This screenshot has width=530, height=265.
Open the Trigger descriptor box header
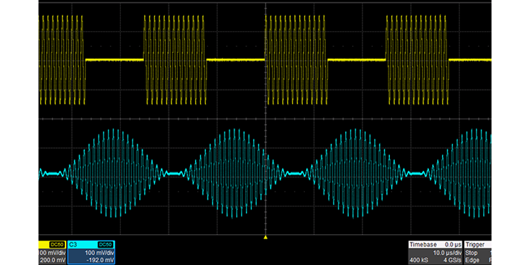click(x=477, y=244)
